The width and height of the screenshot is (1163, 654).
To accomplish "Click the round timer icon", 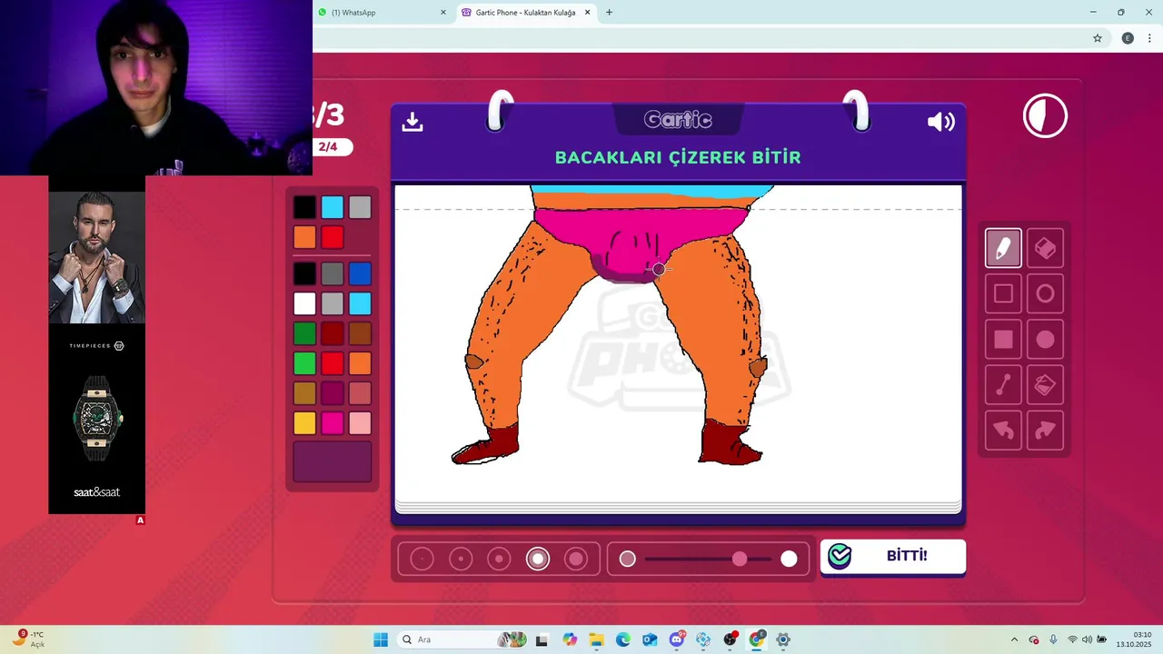I will (1045, 116).
